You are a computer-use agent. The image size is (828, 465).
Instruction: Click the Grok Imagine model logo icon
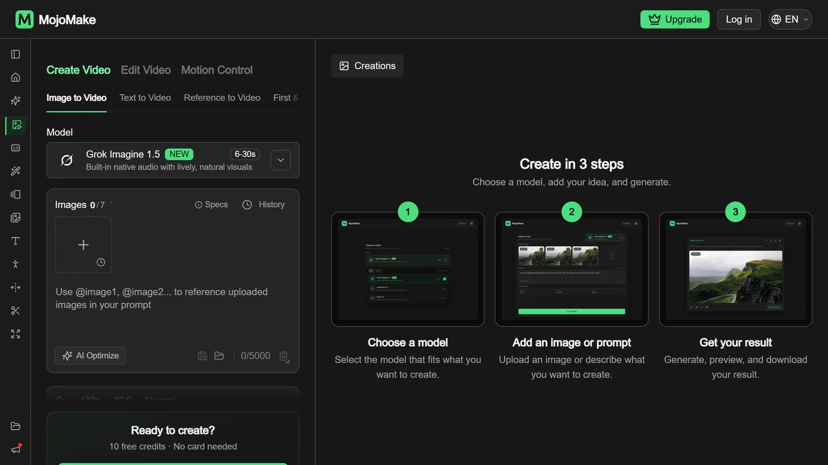coord(67,160)
